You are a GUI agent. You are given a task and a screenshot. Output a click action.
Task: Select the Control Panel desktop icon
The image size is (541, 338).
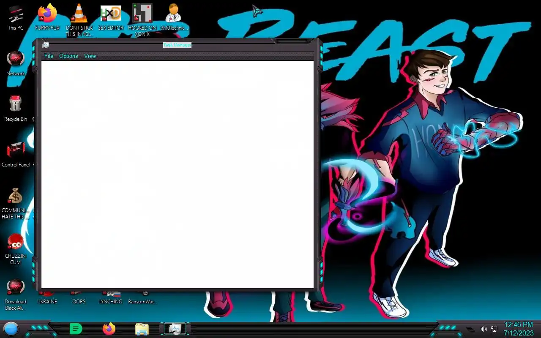coord(16,150)
